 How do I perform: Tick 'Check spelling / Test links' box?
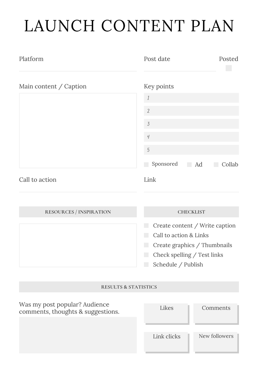146,255
